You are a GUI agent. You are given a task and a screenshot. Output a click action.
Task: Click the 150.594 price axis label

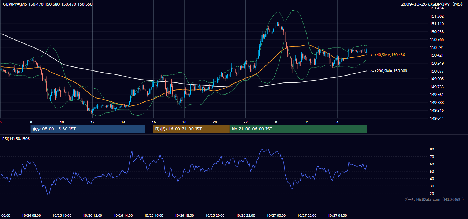437,47
